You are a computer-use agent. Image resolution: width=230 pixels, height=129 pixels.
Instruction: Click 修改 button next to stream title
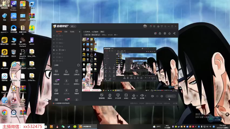point(102,32)
